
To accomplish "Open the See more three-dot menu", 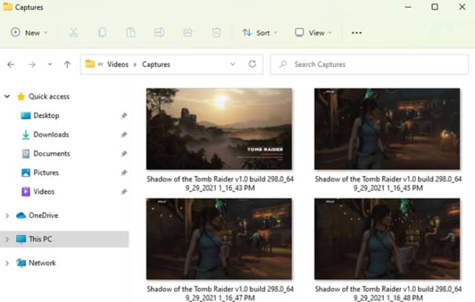I will click(356, 33).
